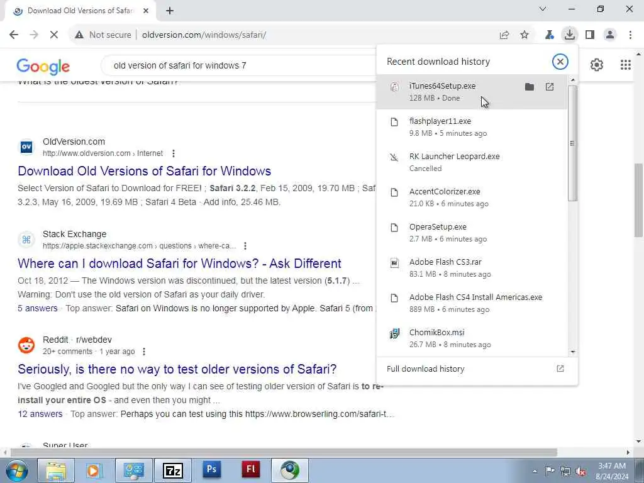The image size is (644, 483).
Task: Click the OldVersion.com site favicon
Action: (x=26, y=147)
